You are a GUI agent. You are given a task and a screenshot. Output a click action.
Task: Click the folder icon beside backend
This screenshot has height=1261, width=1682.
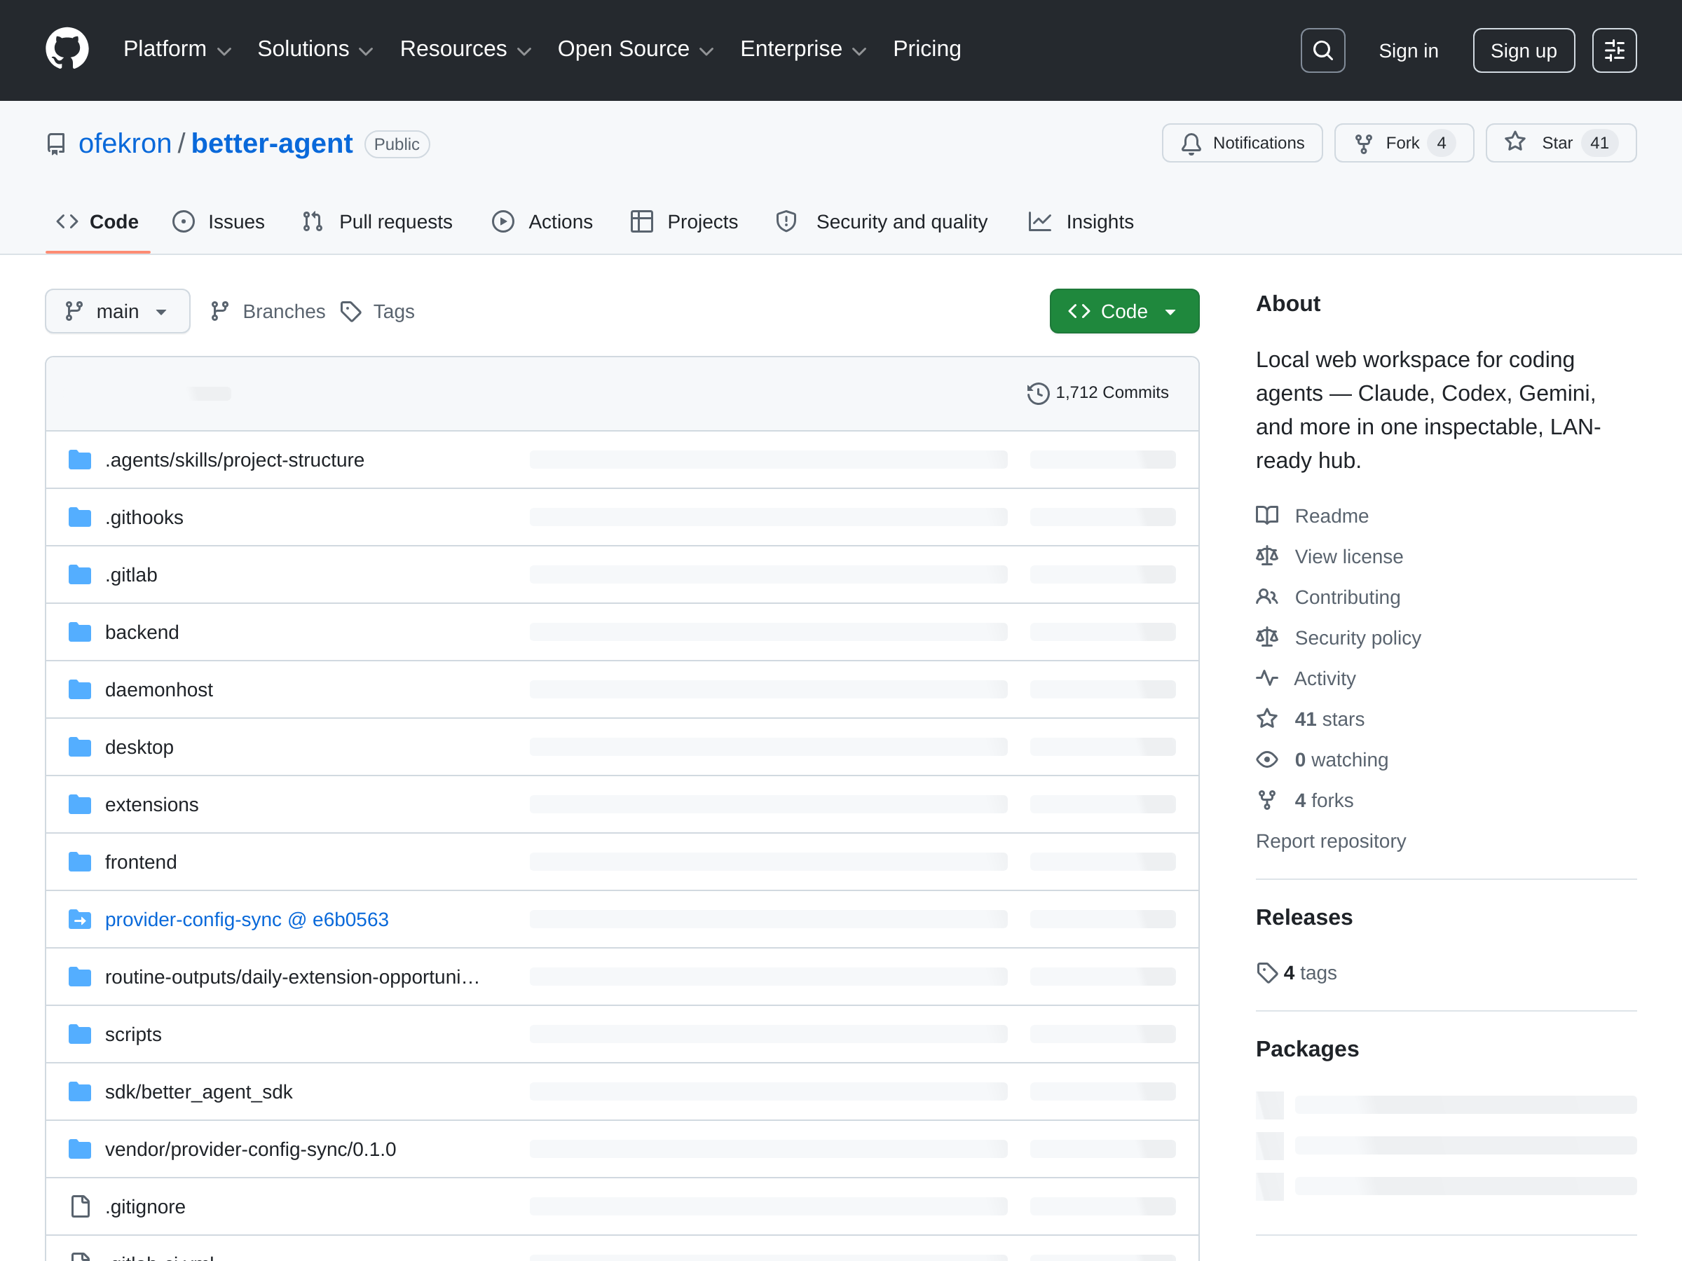click(80, 632)
